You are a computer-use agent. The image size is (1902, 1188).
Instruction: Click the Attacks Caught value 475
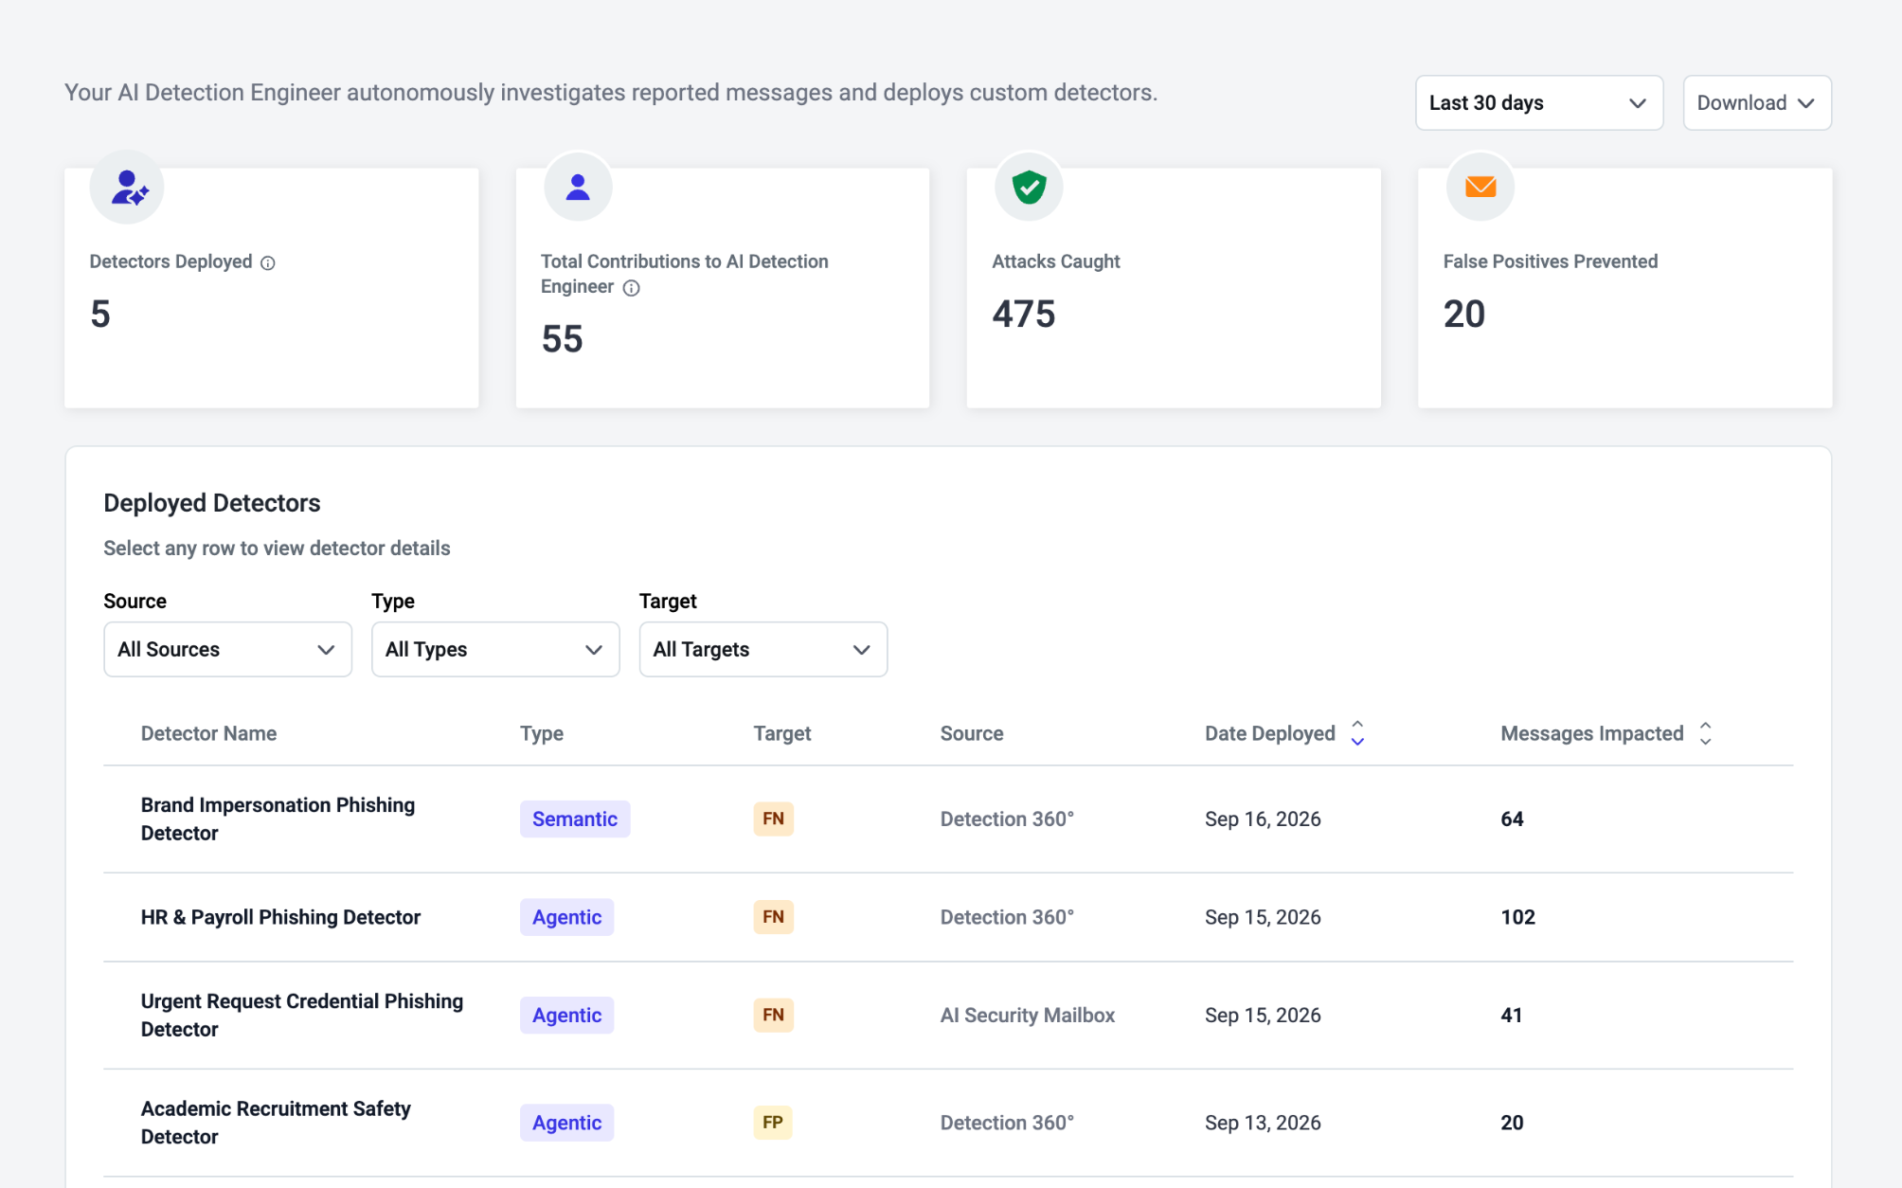pyautogui.click(x=1023, y=314)
